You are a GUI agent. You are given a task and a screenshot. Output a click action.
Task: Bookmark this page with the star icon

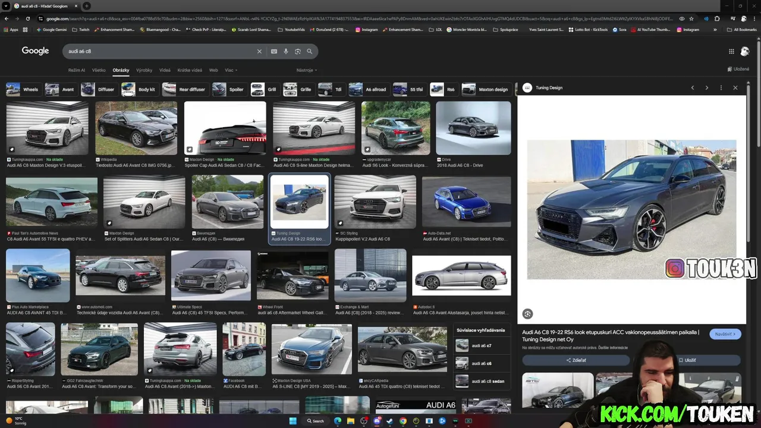tap(691, 18)
